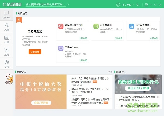Open the 设置 settings gear
The width and height of the screenshot is (164, 116).
point(7,64)
